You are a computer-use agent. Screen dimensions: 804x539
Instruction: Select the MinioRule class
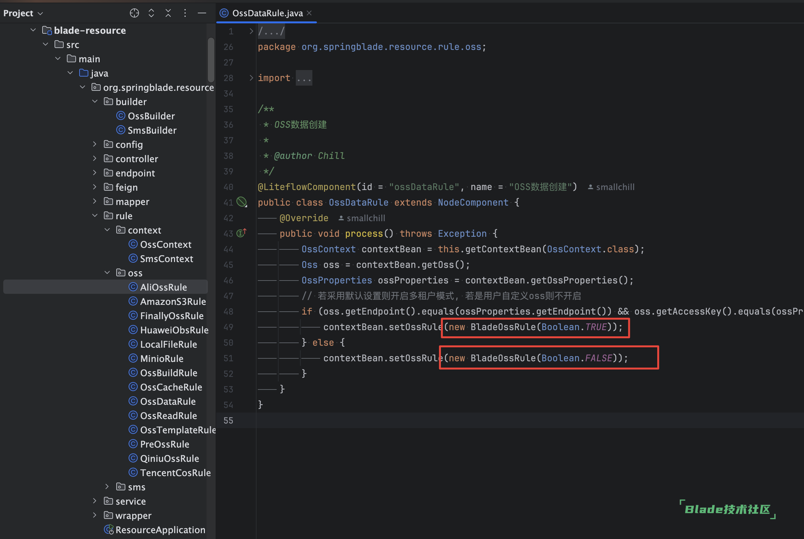[162, 358]
